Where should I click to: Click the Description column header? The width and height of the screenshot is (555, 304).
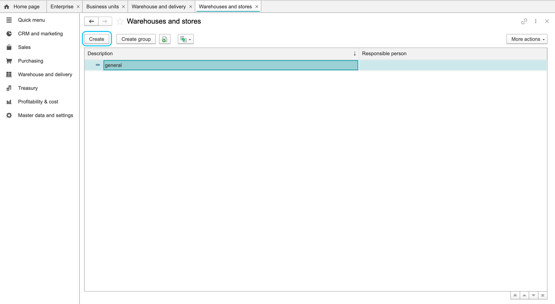click(x=222, y=54)
